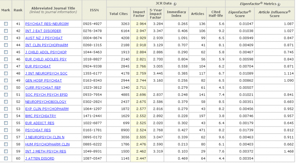This screenshot has width=296, height=163.
Task: Follow the NEUROPSYCHOBIOLOGY link
Action: point(46,102)
